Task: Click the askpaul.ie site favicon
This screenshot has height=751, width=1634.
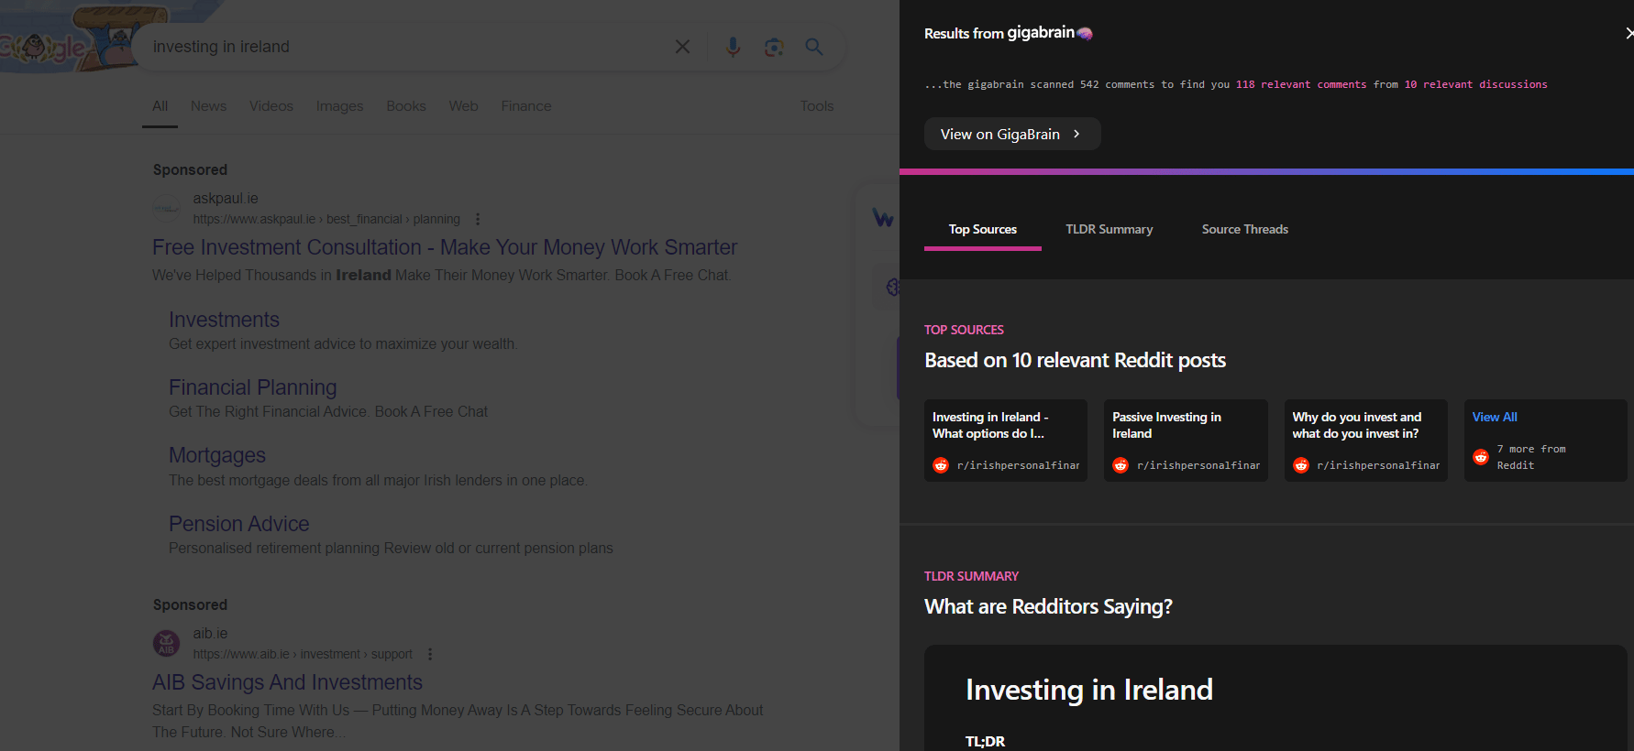Action: click(x=166, y=208)
